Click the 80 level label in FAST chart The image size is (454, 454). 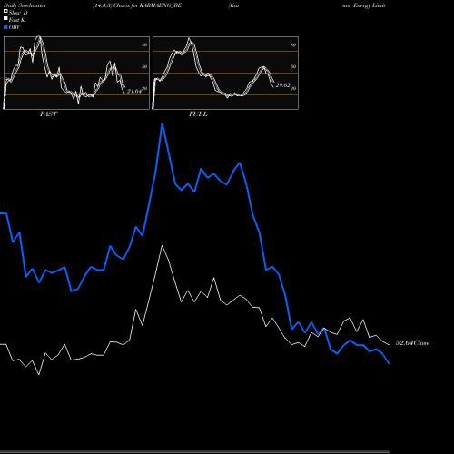[144, 44]
